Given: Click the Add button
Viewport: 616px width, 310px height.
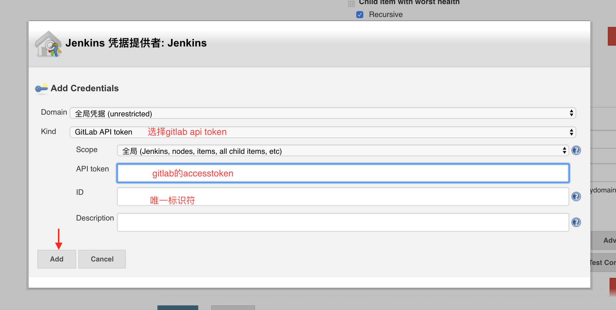Looking at the screenshot, I should [x=57, y=259].
